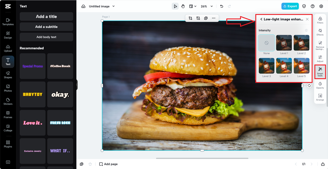Viewport: 328px width, 169px height.
Task: Select Level 1 intensity
Action: point(284,43)
